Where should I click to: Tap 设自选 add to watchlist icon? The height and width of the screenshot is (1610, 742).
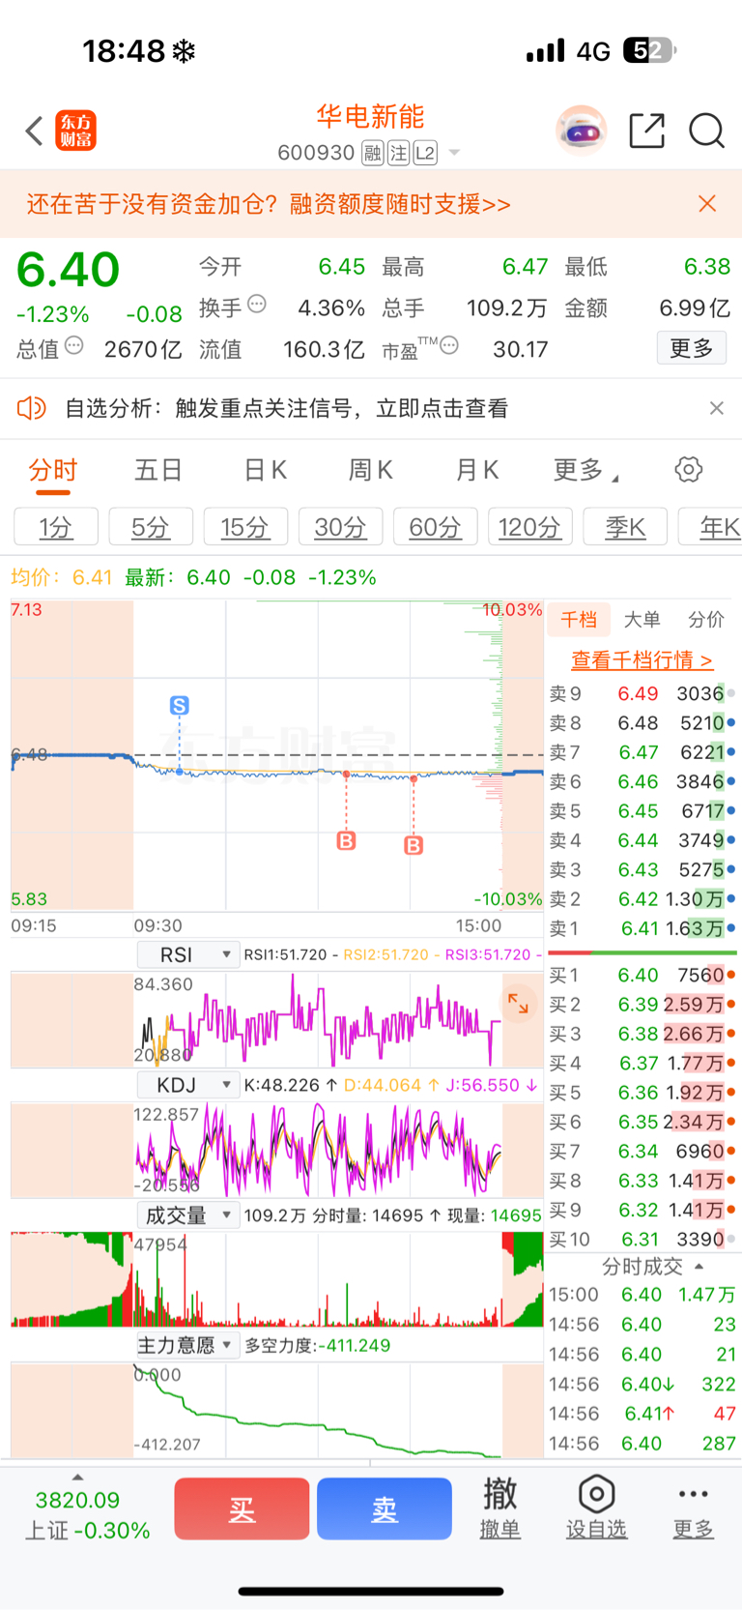(x=596, y=1508)
